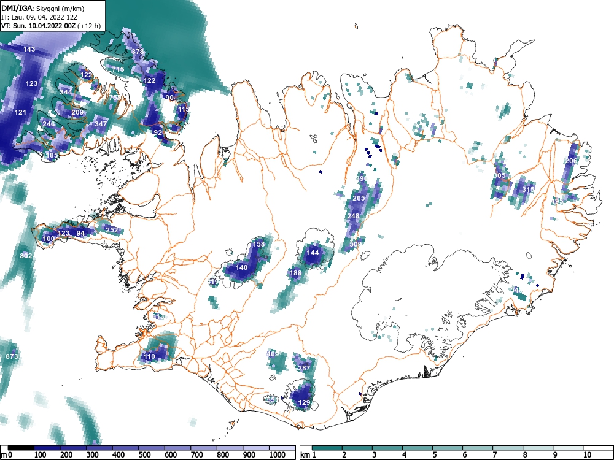
Task: Click the visibility value 140
Action: pos(241,267)
